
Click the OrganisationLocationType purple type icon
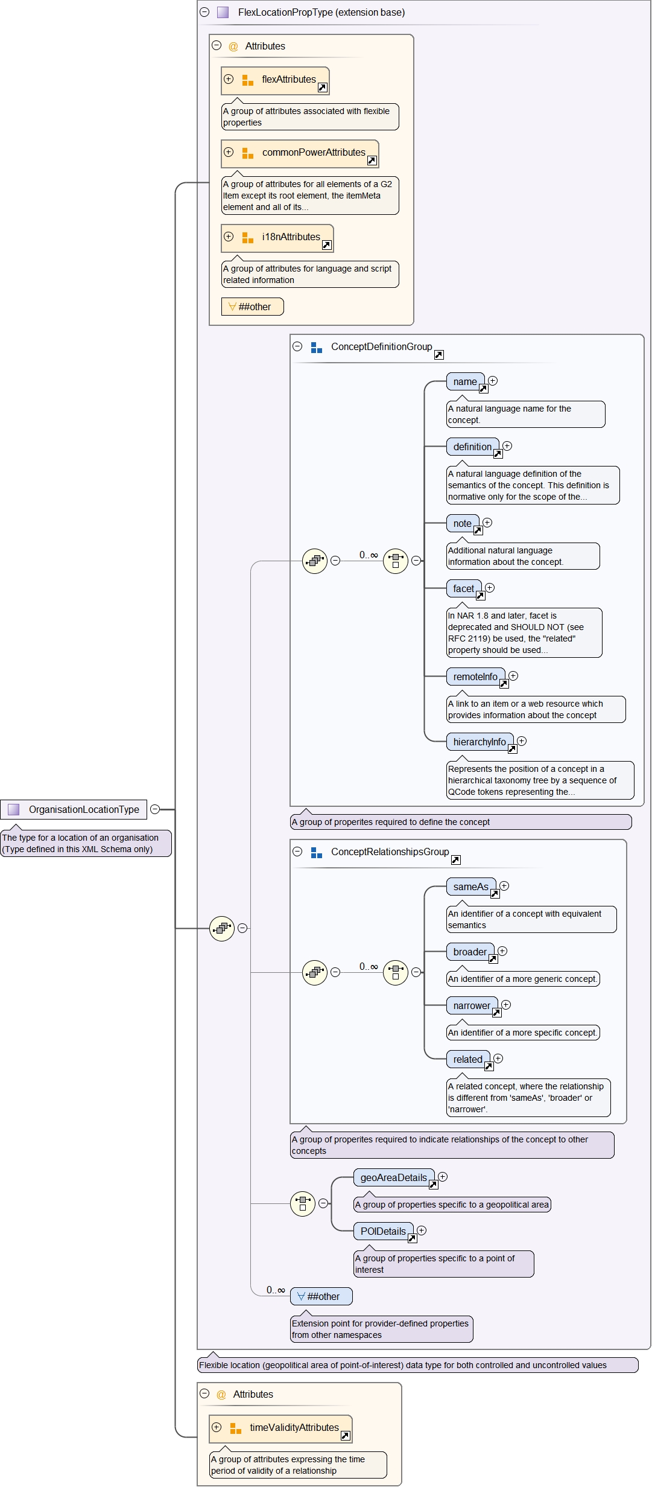point(13,809)
